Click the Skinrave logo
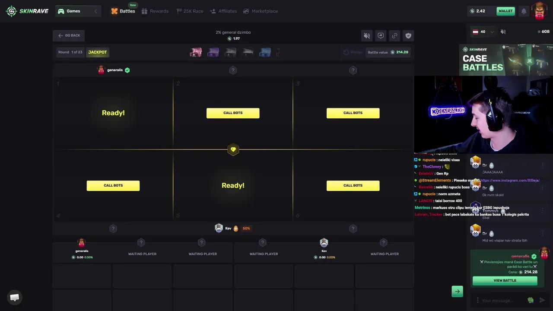 (x=27, y=11)
